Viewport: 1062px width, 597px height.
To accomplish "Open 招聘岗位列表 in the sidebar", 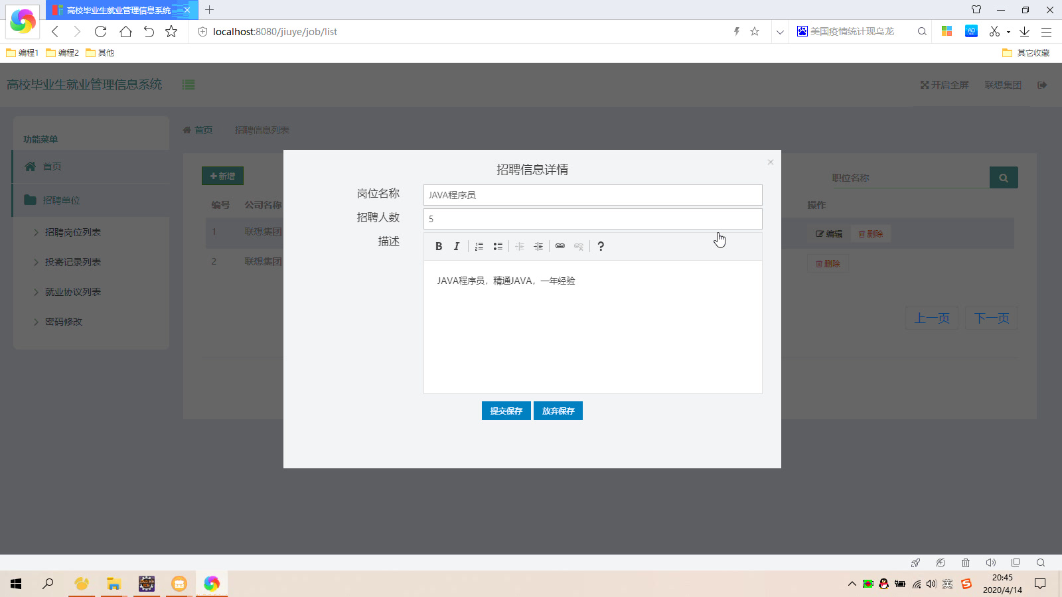I will [73, 232].
